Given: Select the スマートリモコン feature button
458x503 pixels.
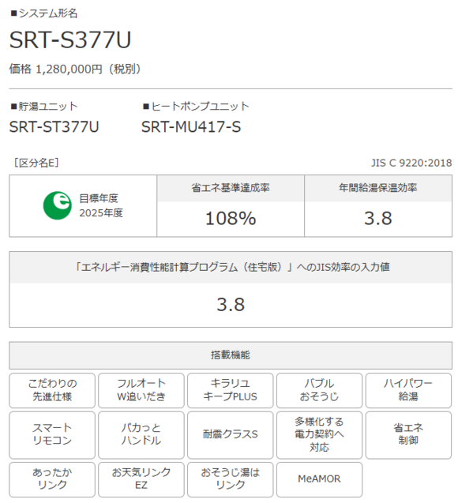Looking at the screenshot, I should [x=52, y=435].
